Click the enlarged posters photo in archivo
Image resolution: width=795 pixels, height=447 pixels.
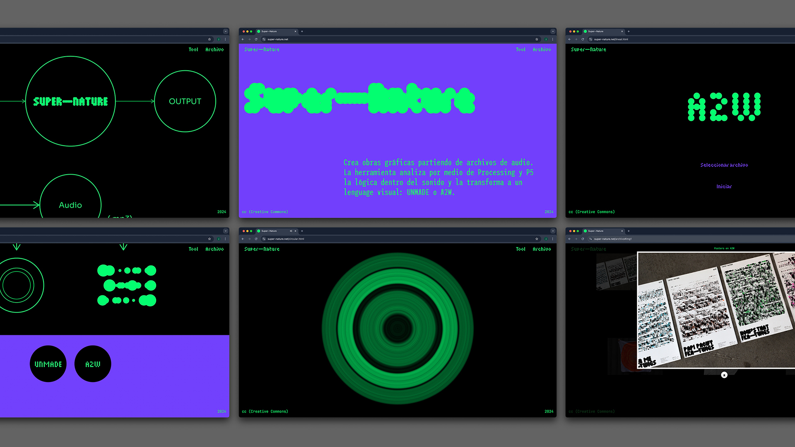click(716, 310)
